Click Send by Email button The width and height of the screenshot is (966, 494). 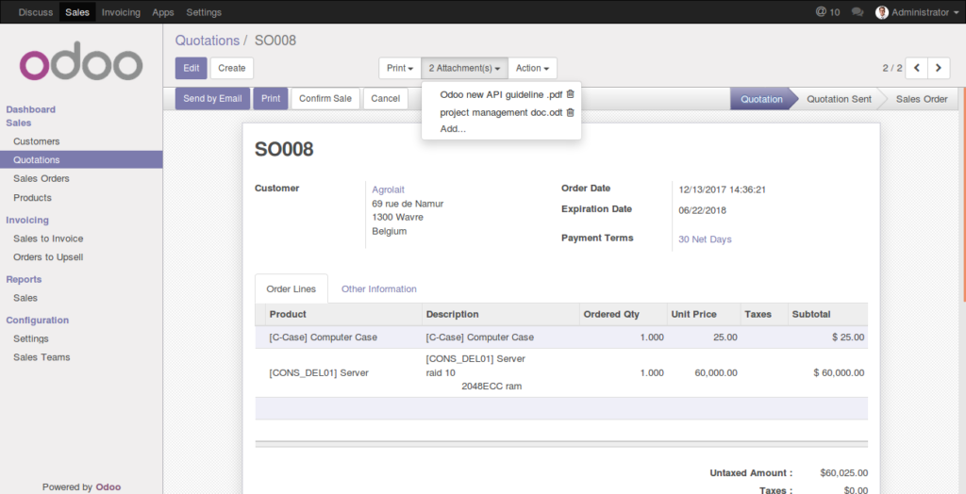click(x=212, y=99)
